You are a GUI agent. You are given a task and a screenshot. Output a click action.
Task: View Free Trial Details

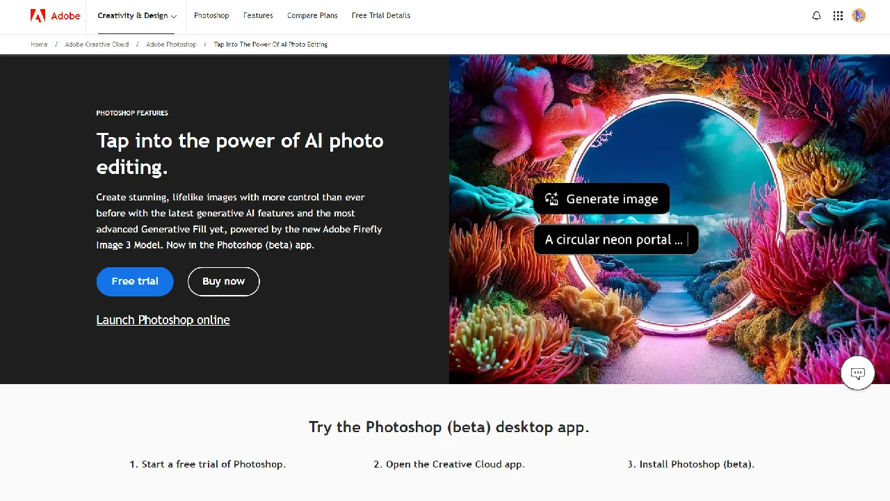point(381,15)
